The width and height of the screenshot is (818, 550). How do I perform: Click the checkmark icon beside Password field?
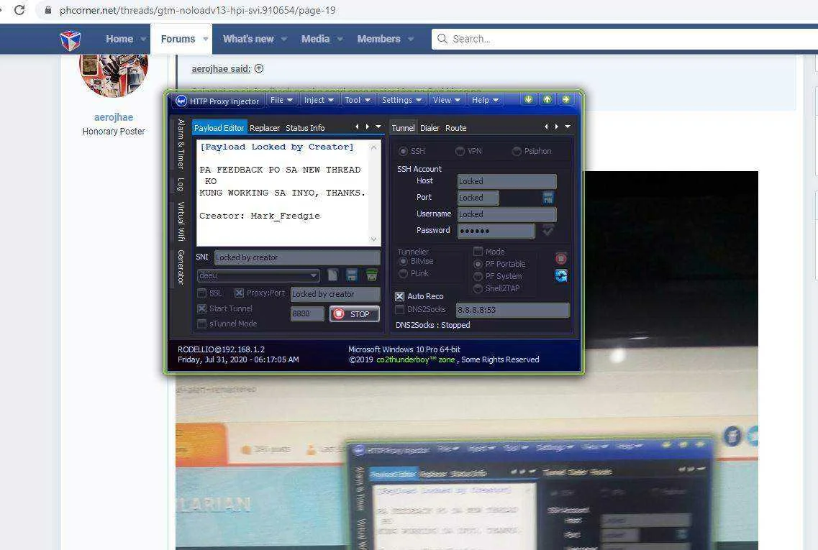tap(547, 230)
